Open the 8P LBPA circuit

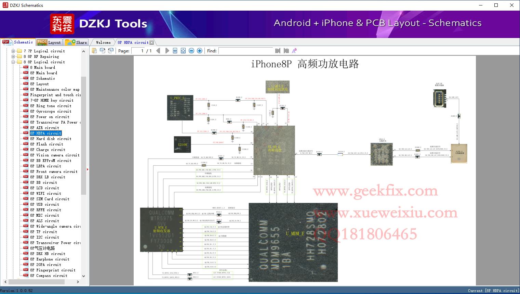pos(45,166)
